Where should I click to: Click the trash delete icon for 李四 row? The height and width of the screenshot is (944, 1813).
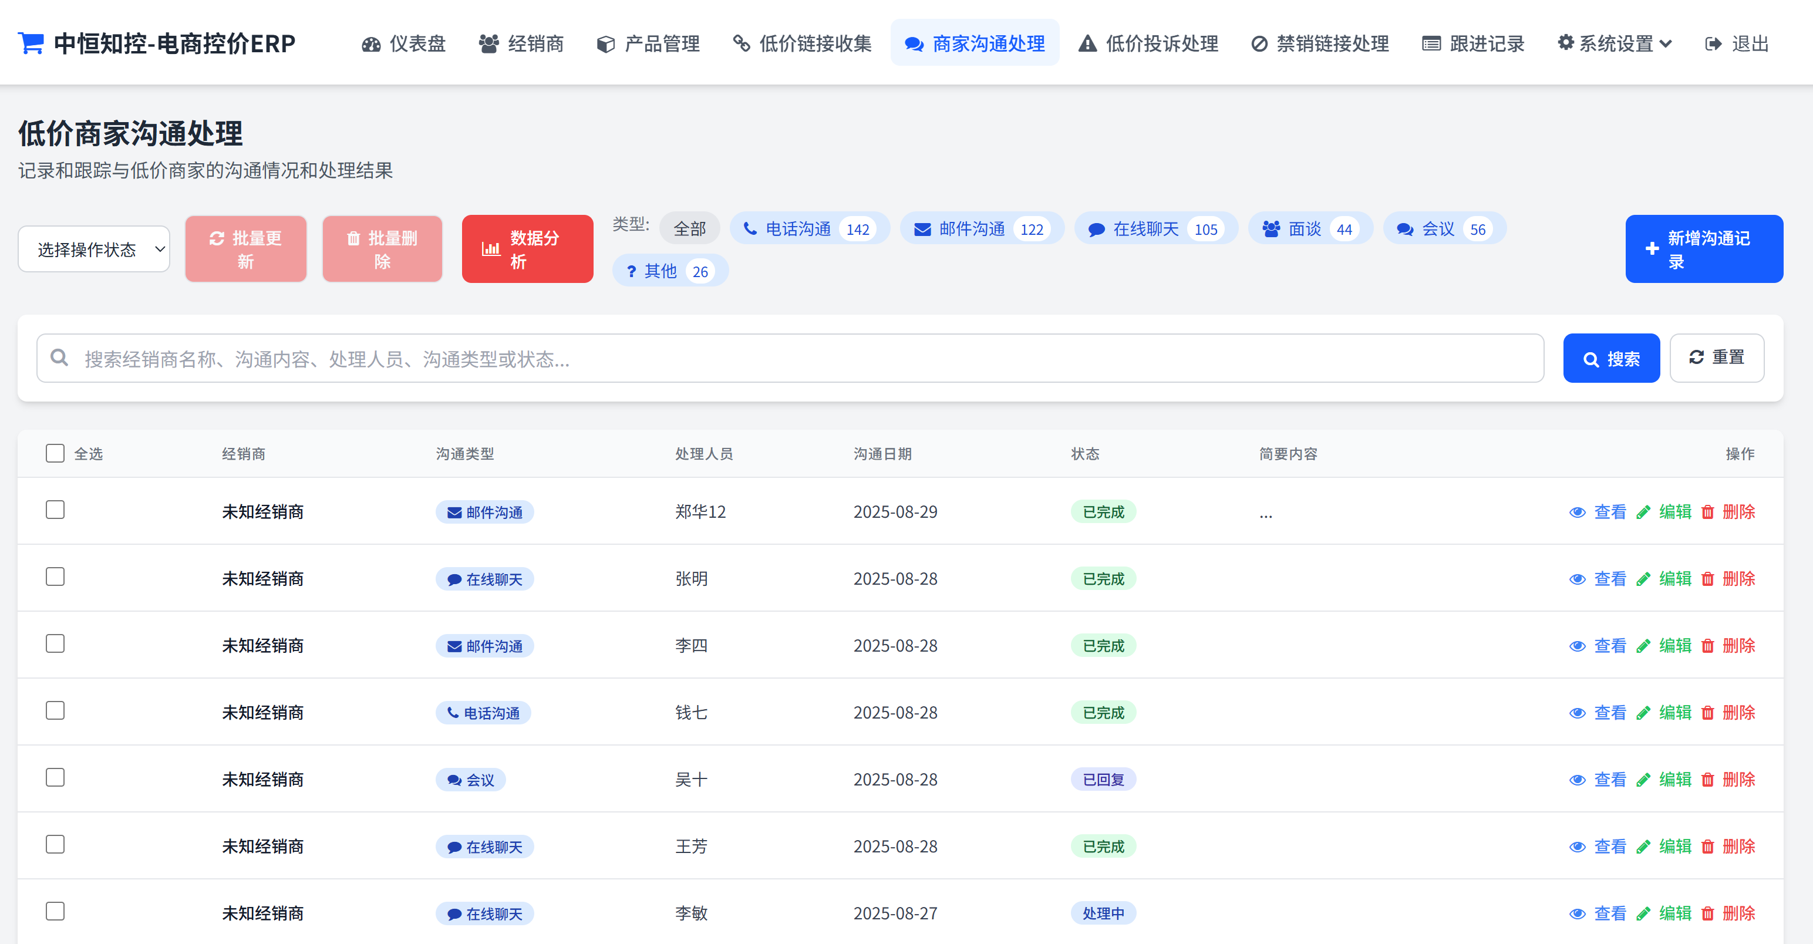[1707, 646]
